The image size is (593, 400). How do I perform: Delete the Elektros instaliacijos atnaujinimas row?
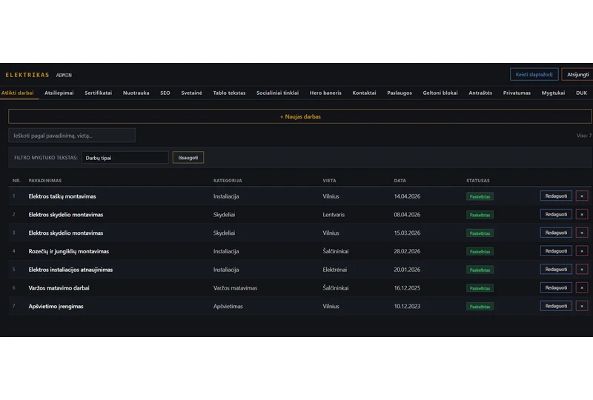point(582,269)
